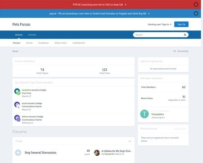Open Delore's profile name link
203x163 pixels.
click(x=25, y=117)
